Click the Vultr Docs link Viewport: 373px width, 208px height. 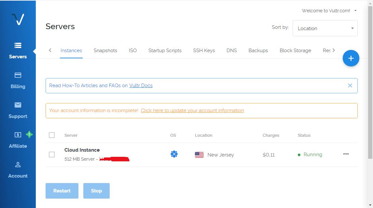[x=141, y=86]
